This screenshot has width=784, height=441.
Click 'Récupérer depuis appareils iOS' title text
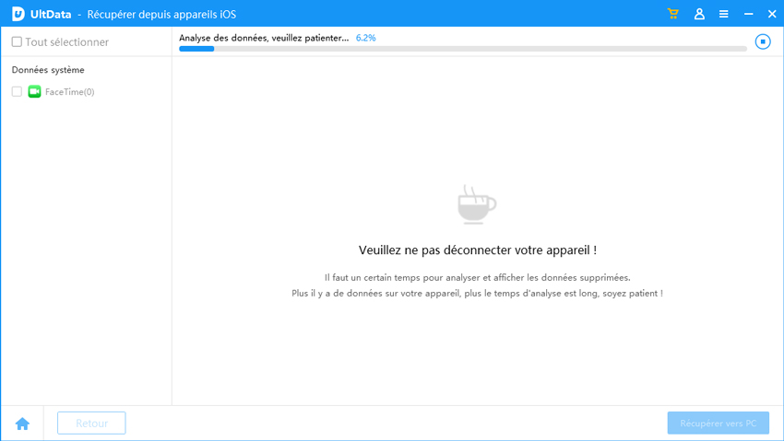161,15
